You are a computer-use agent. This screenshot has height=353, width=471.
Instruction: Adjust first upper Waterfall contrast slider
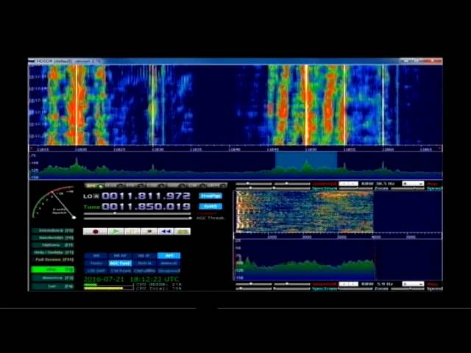click(x=253, y=183)
